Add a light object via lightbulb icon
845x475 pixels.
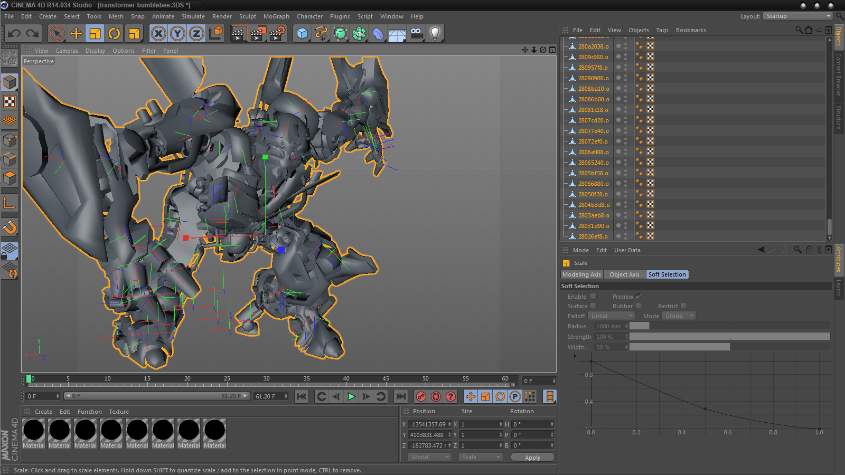pyautogui.click(x=435, y=34)
